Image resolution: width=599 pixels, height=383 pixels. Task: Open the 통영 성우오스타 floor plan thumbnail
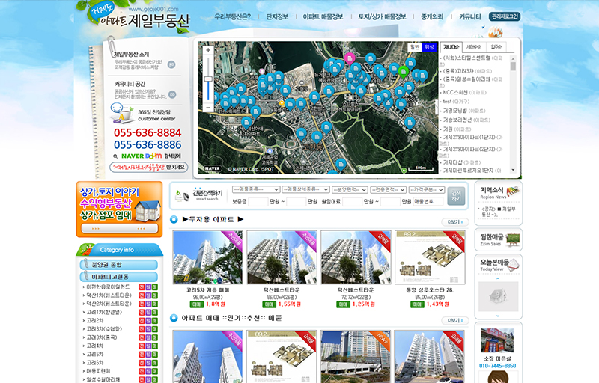pos(430,257)
